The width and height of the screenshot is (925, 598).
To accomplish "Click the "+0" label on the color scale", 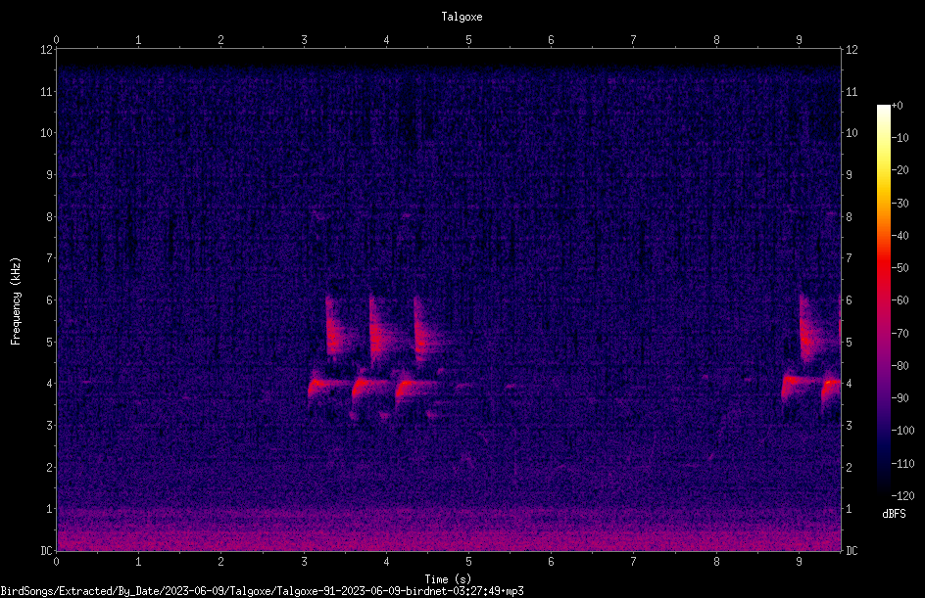I will coord(897,106).
